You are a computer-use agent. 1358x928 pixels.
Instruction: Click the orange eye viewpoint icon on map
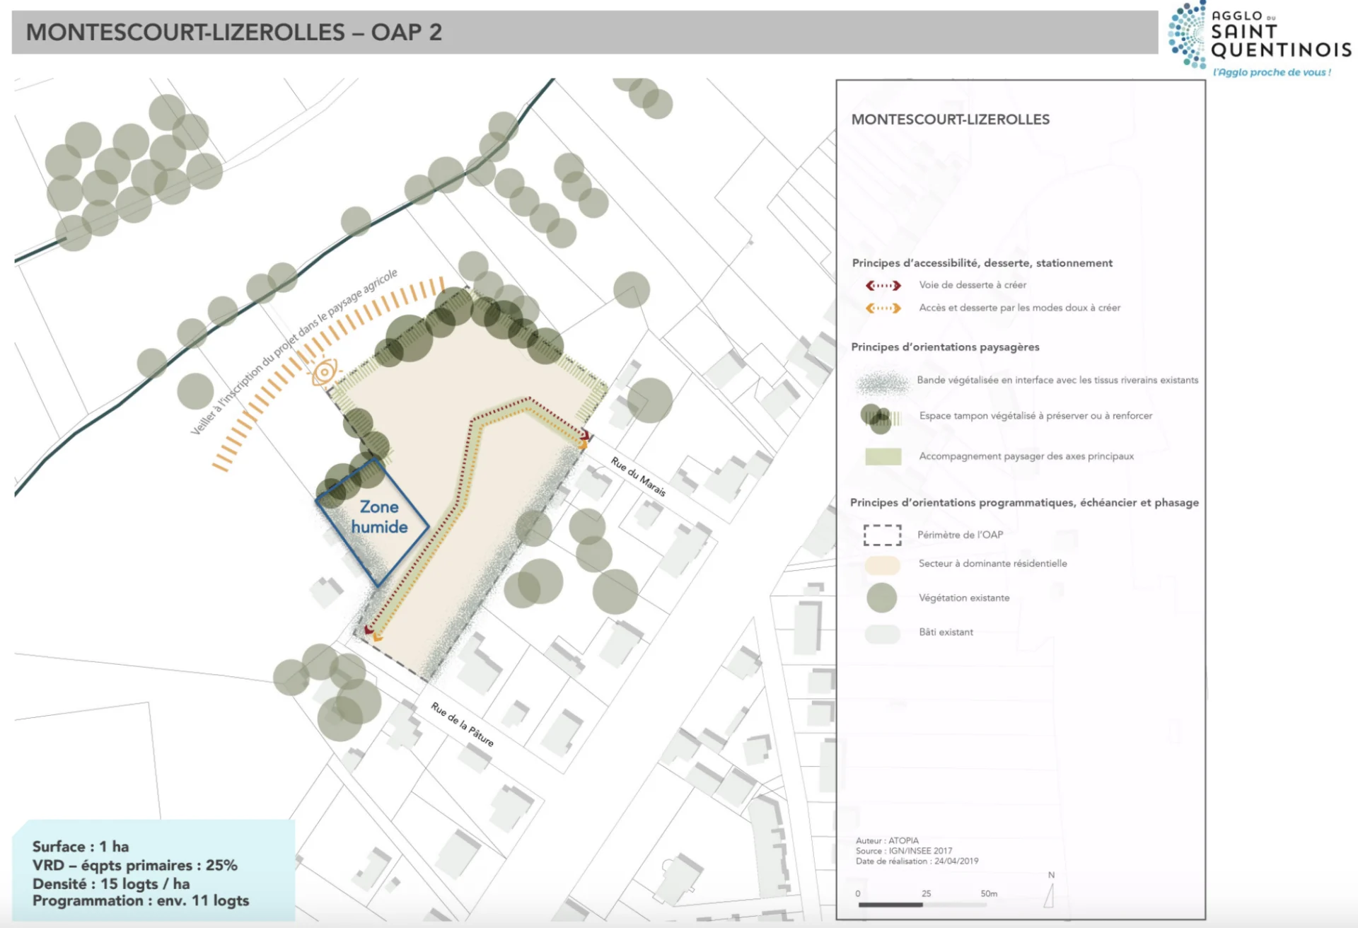pyautogui.click(x=325, y=371)
